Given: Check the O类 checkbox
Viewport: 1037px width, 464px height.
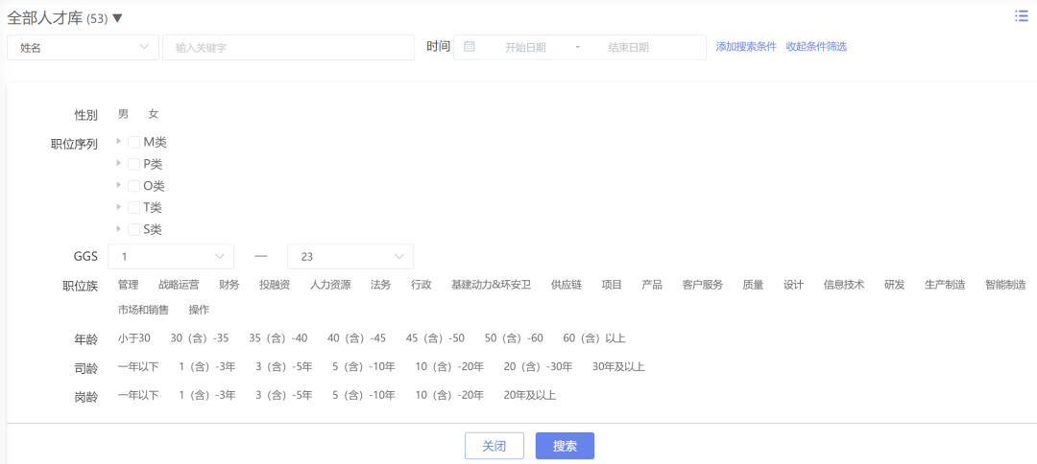Looking at the screenshot, I should 133,185.
